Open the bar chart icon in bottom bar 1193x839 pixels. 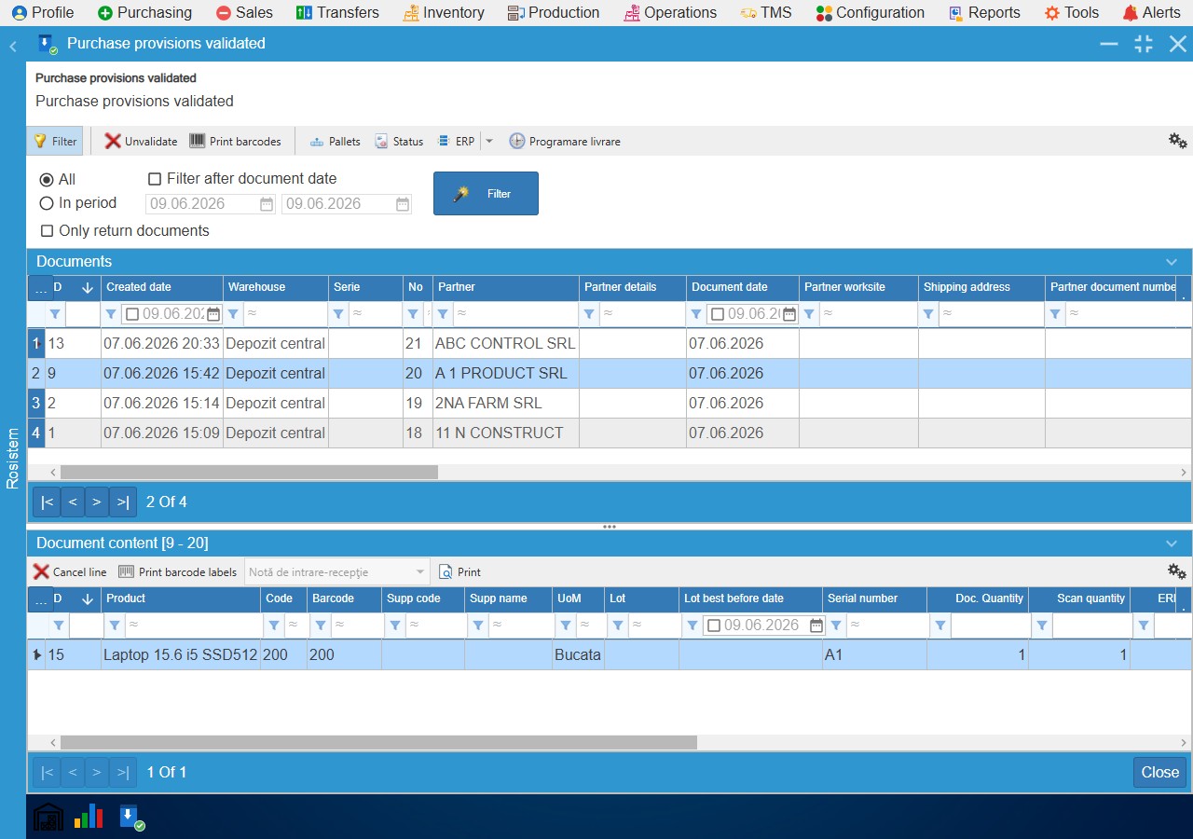tap(89, 818)
